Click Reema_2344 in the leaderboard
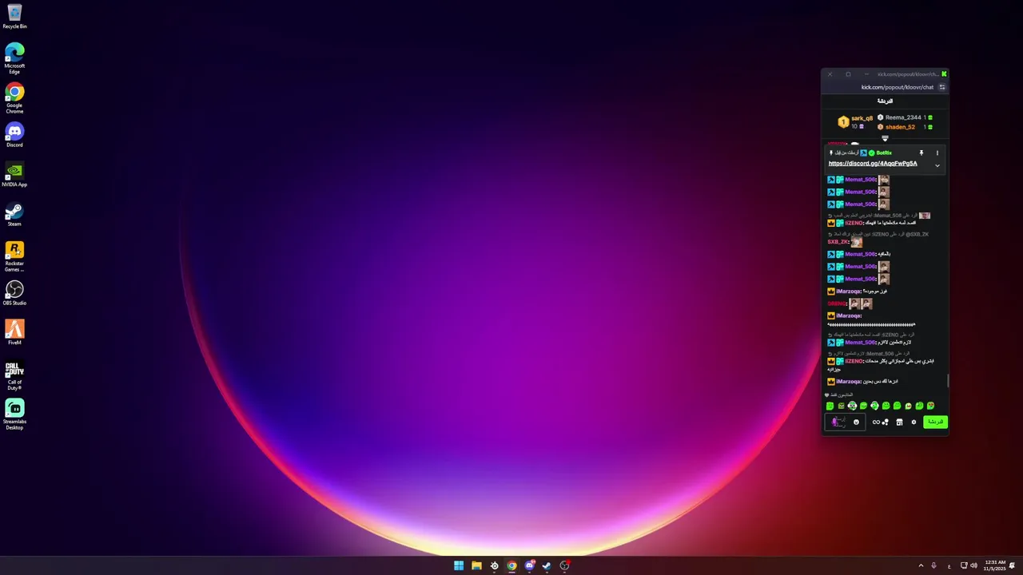This screenshot has width=1023, height=575. [x=903, y=117]
